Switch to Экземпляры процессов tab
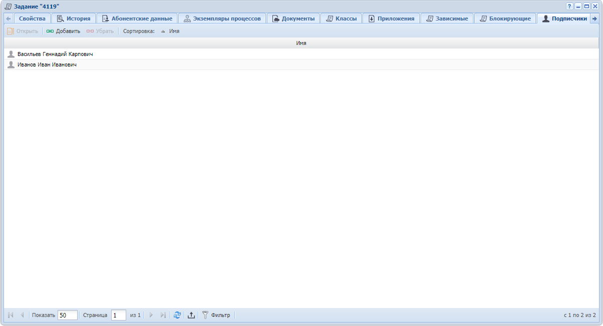Screen dimensions: 603x326 click(x=222, y=18)
